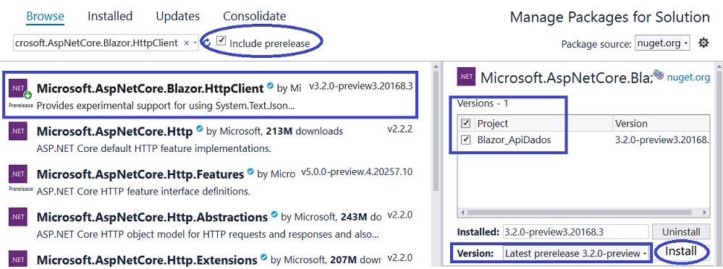Click the refresh search results icon
Screen dimensions: 723x269
pos(207,43)
